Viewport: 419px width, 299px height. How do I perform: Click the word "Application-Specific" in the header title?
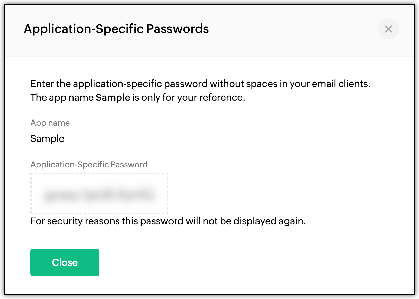pos(83,29)
